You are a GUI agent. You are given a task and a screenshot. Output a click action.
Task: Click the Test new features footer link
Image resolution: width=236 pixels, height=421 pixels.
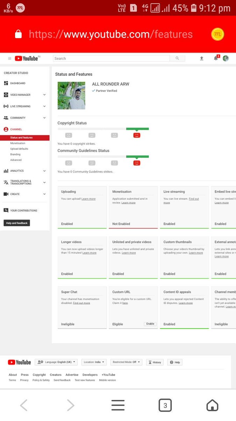pyautogui.click(x=85, y=380)
